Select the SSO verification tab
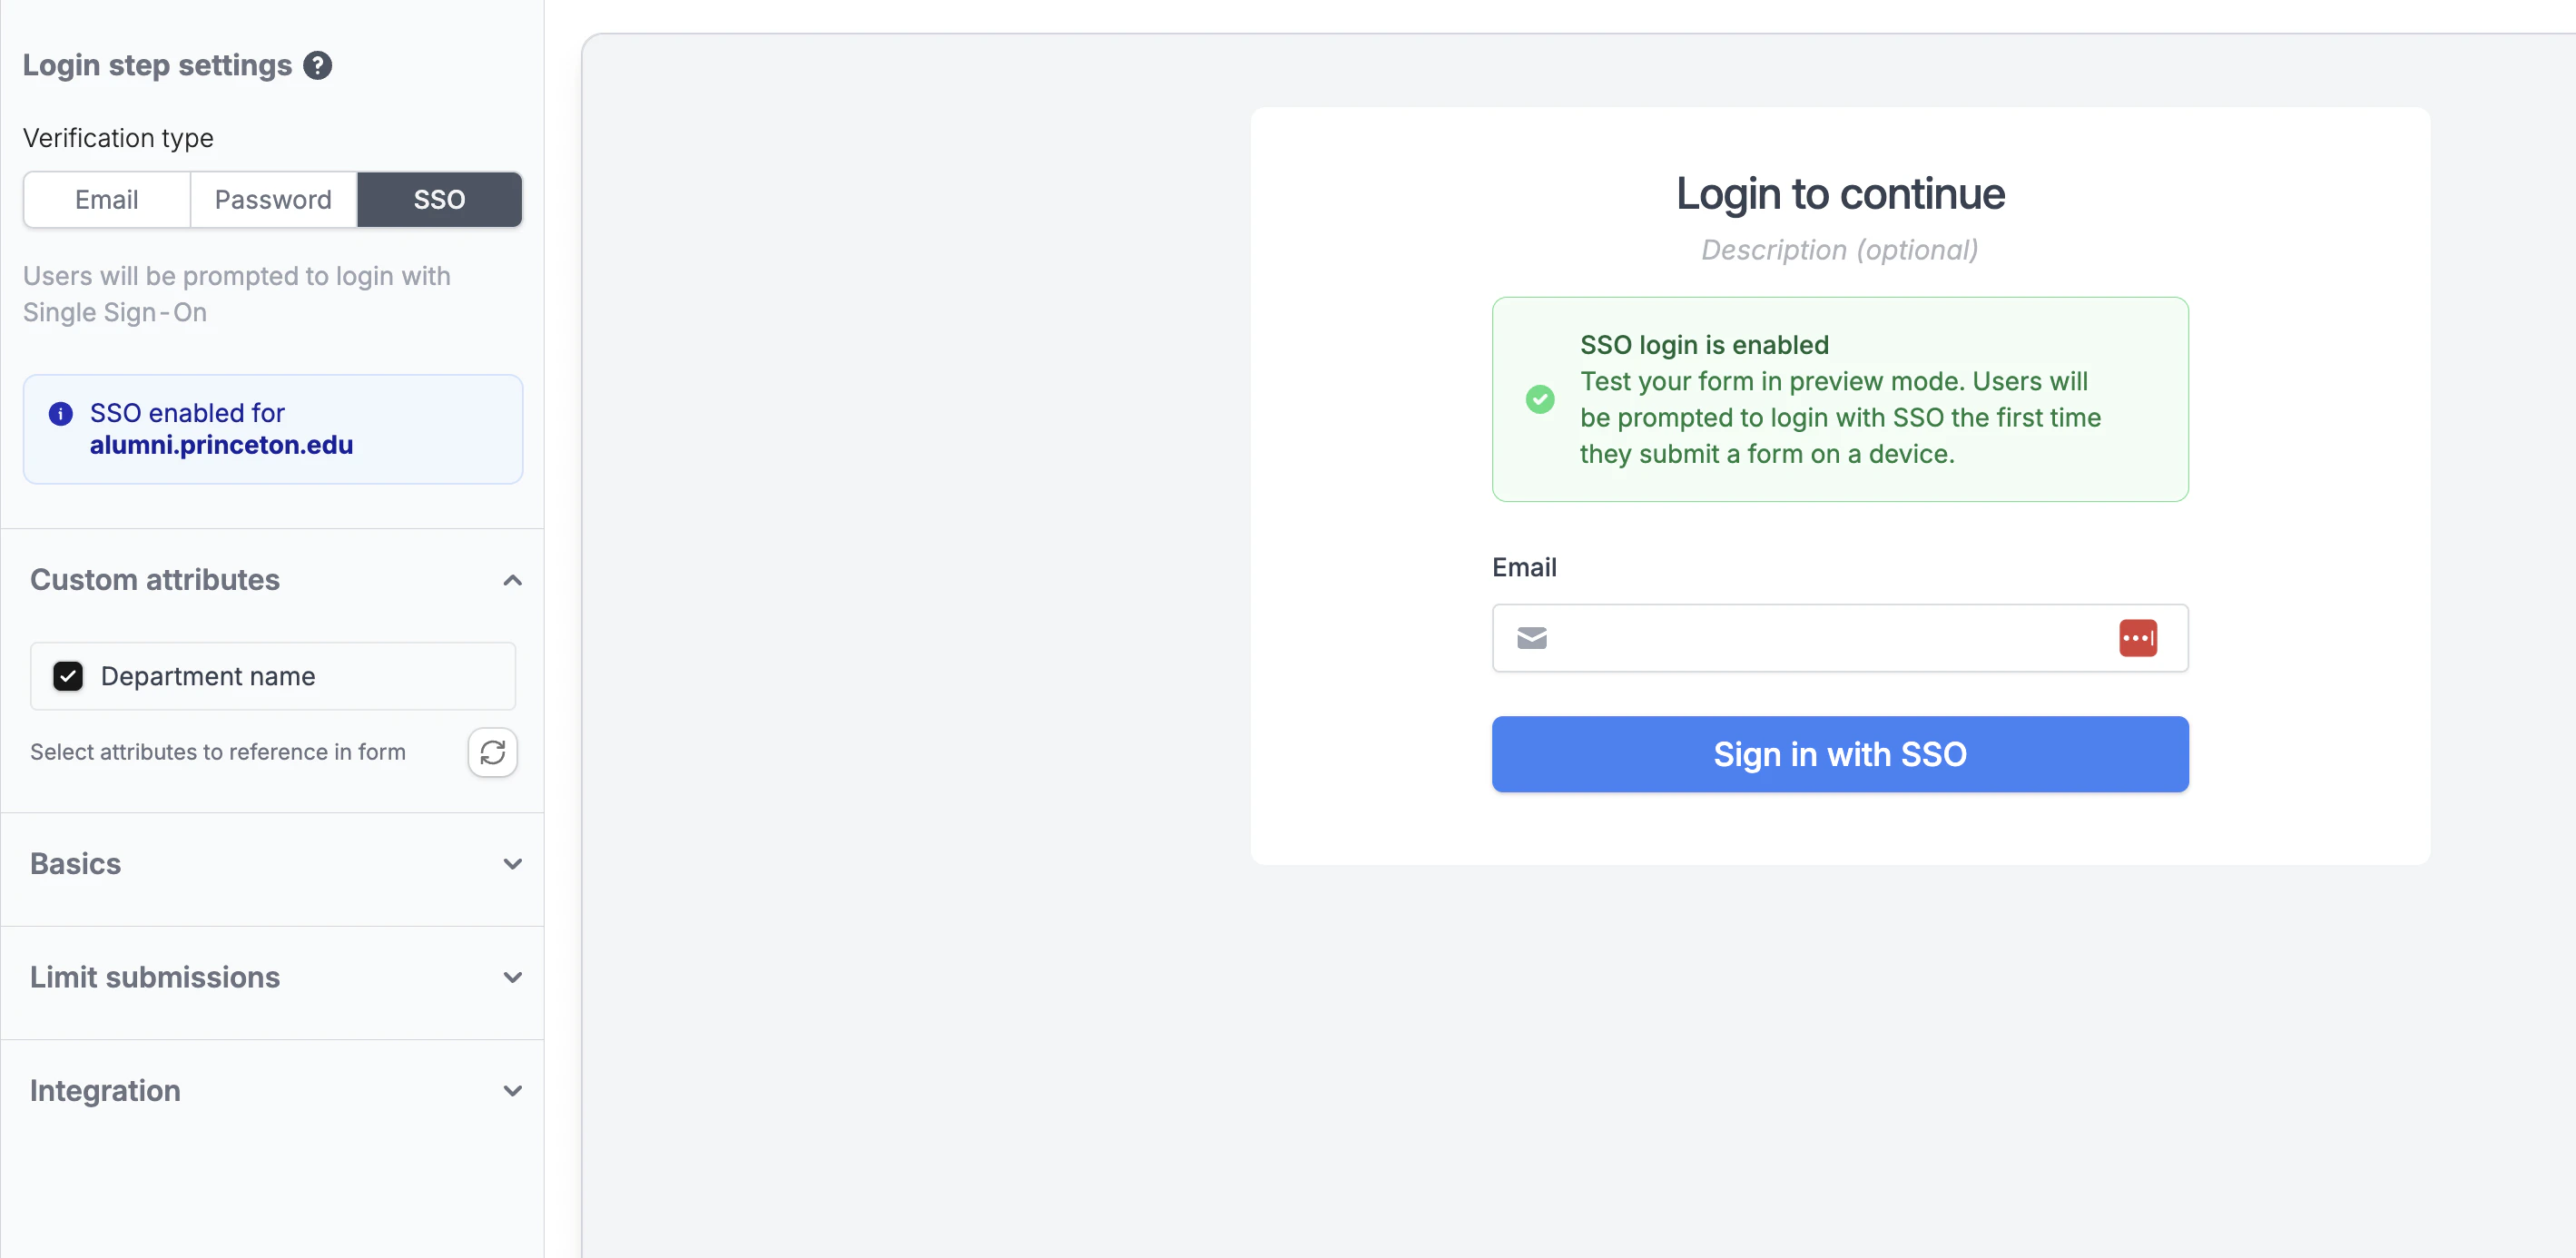 coord(439,199)
